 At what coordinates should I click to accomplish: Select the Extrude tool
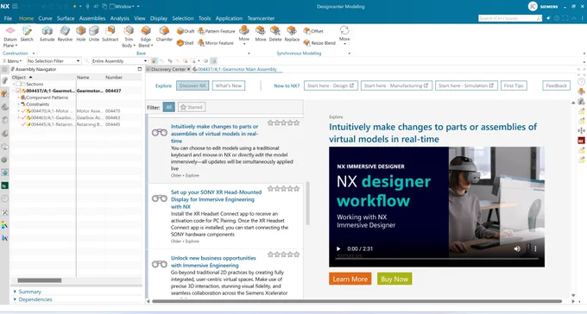[47, 34]
